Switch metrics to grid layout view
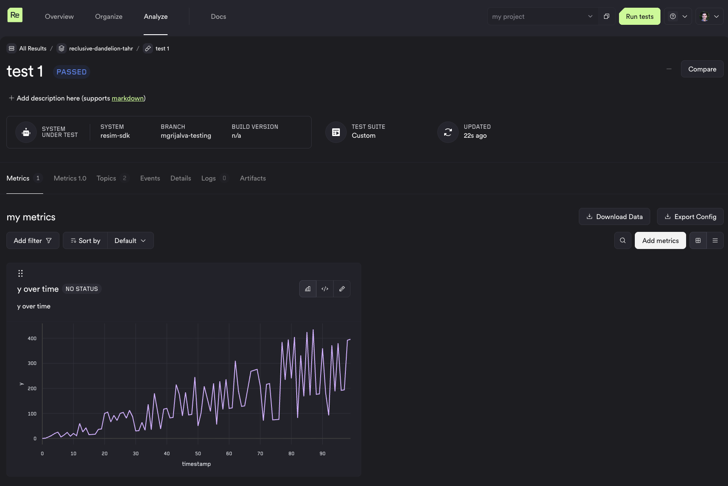 698,240
